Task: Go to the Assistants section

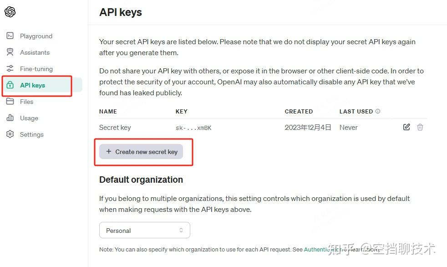Action: (x=35, y=52)
